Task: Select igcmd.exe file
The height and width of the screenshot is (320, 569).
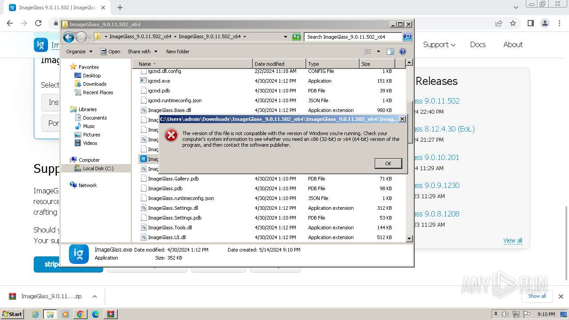Action: 159,81
